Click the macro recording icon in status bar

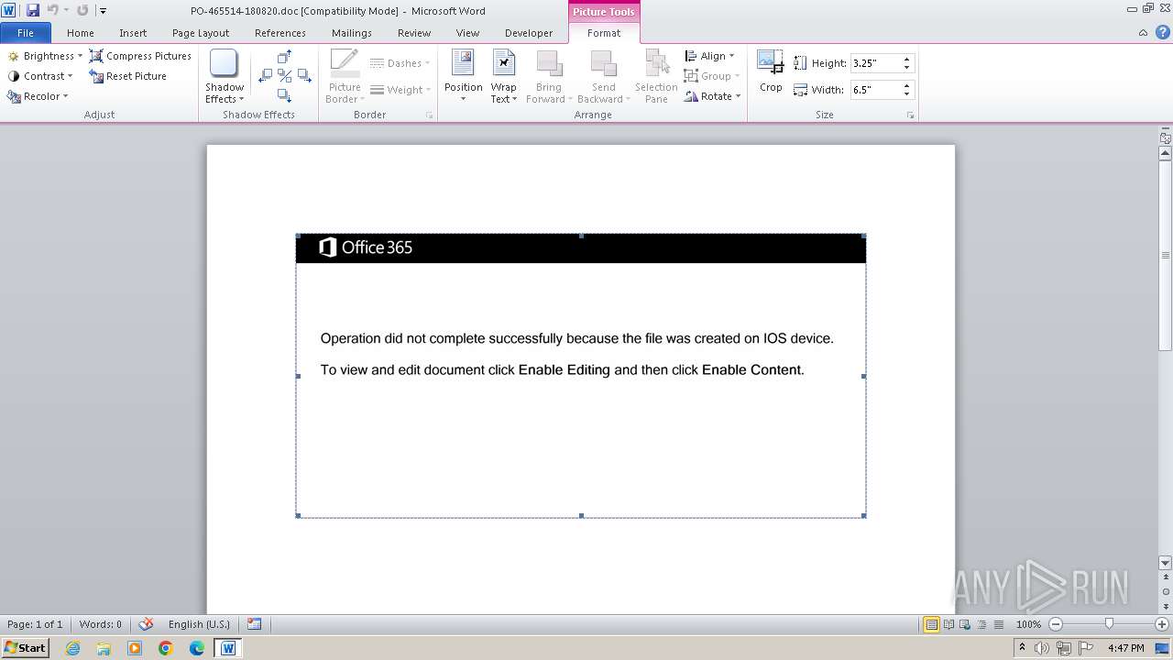click(x=255, y=624)
